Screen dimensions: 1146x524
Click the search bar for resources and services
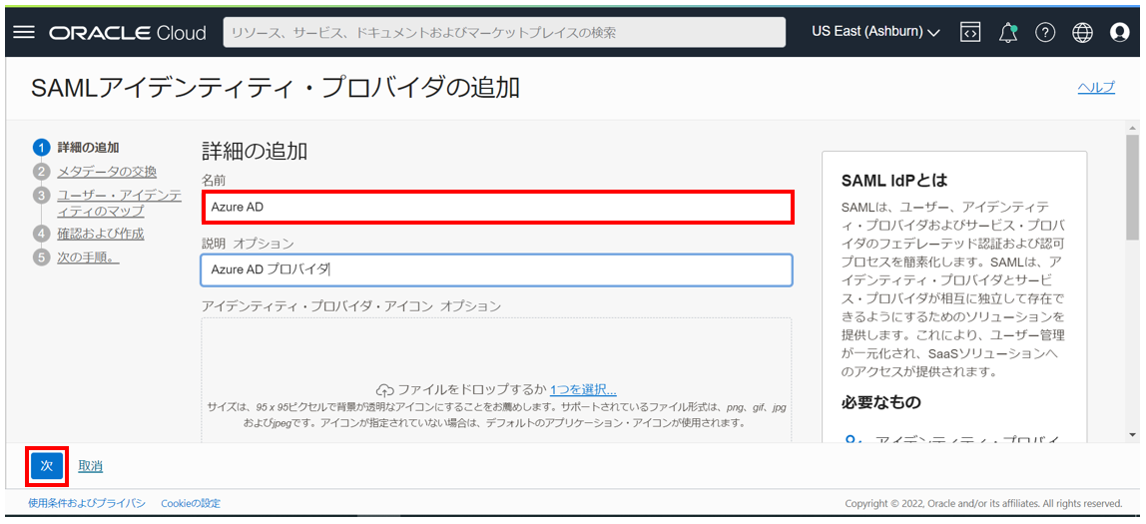pyautogui.click(x=506, y=32)
